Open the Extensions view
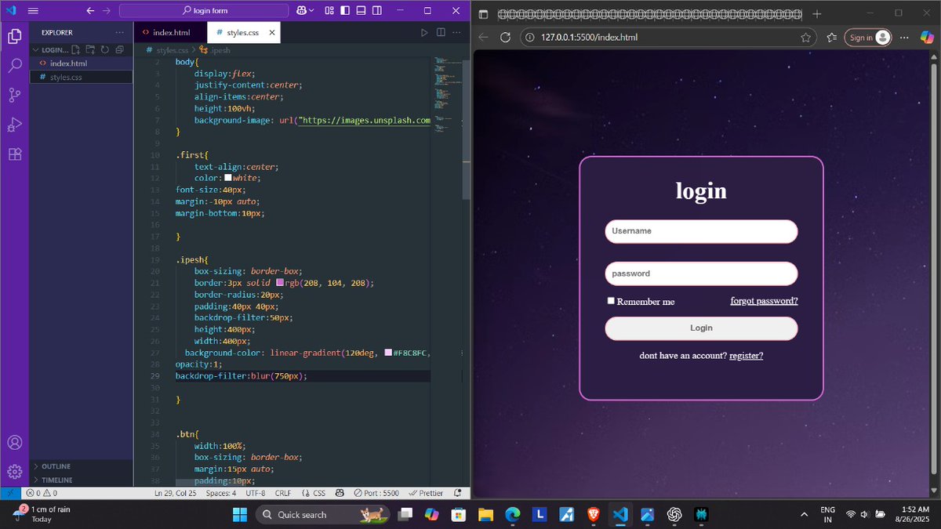Viewport: 941px width, 529px height. (x=14, y=154)
